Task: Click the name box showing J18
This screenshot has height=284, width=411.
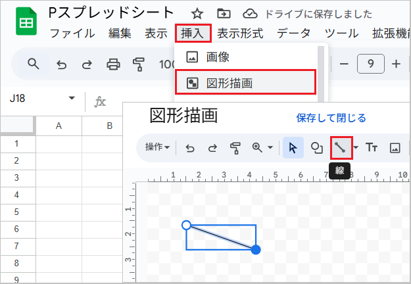Action: click(17, 99)
